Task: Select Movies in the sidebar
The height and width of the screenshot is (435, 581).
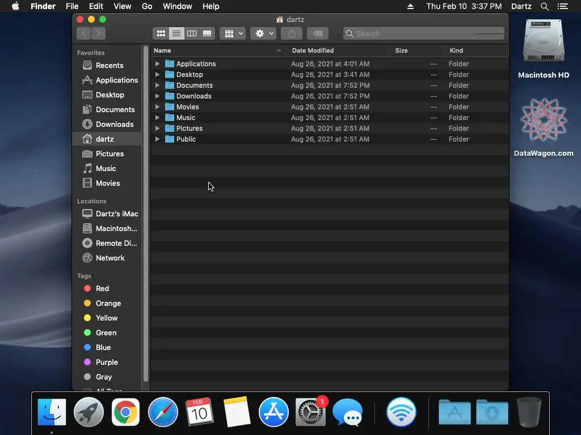Action: (x=107, y=183)
